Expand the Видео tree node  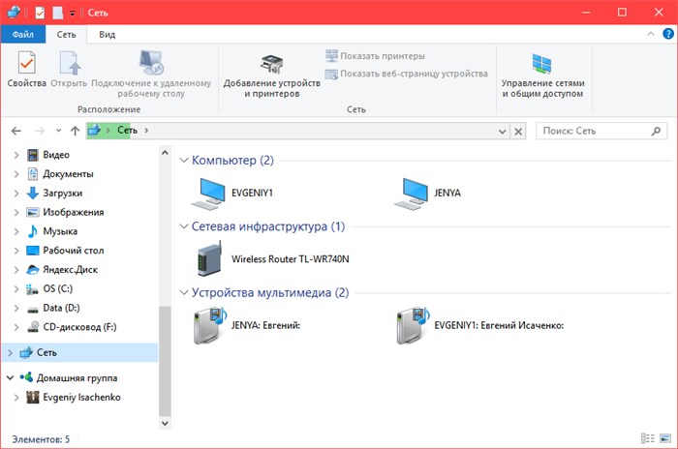click(16, 155)
